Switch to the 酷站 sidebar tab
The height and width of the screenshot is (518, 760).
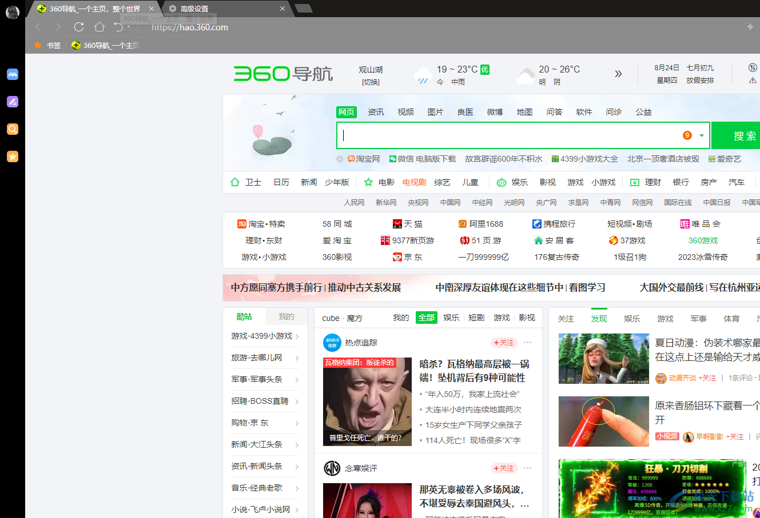click(244, 316)
